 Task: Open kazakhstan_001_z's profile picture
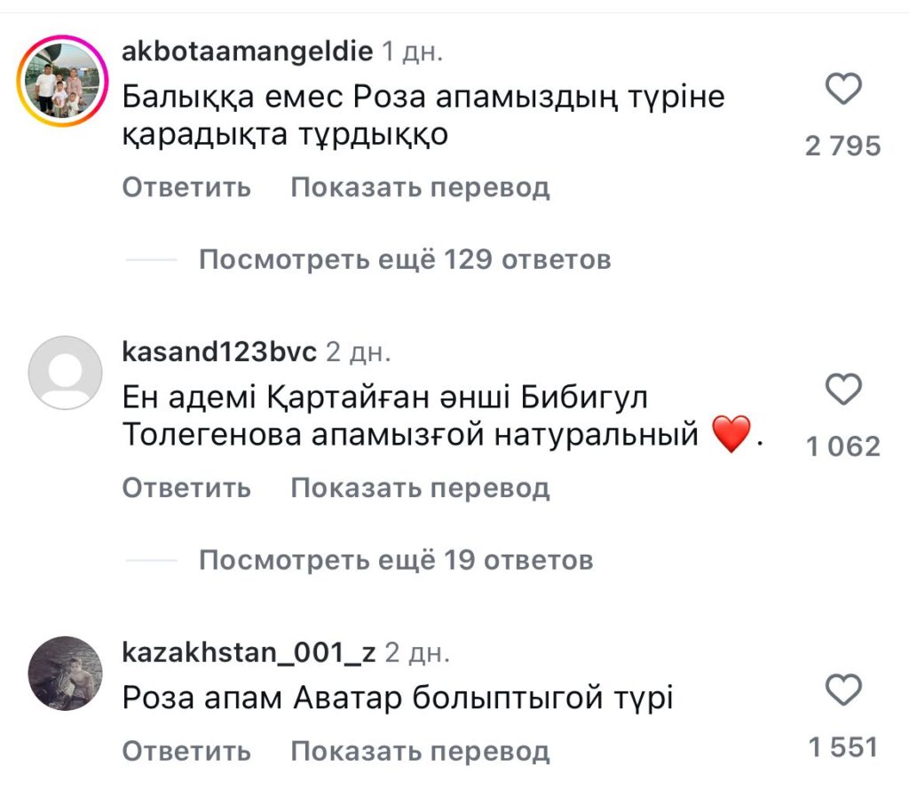coord(66,673)
